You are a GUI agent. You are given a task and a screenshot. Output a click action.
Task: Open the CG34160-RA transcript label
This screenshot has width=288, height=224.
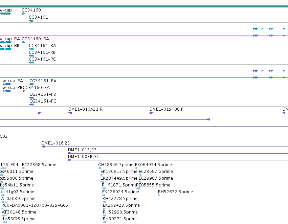coord(35,39)
